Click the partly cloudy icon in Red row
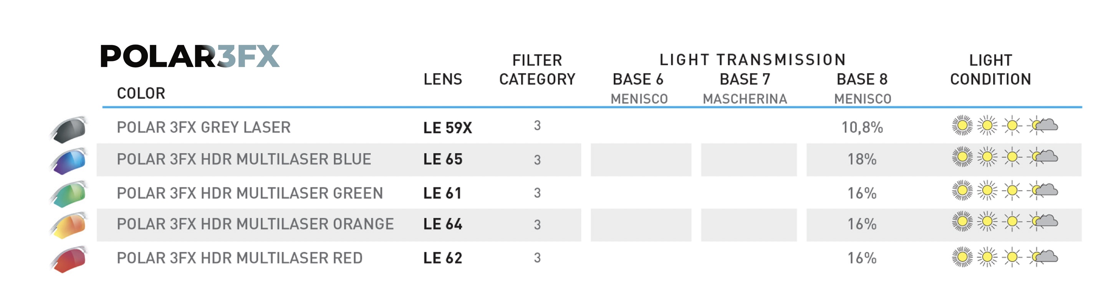This screenshot has width=1106, height=302. [x=1044, y=257]
